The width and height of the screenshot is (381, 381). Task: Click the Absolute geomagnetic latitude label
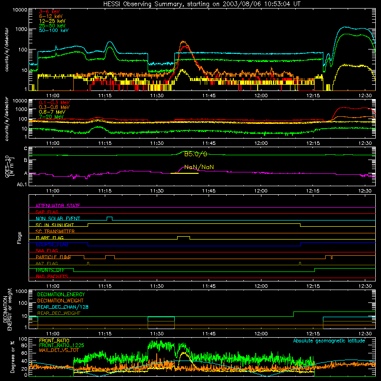click(329, 341)
